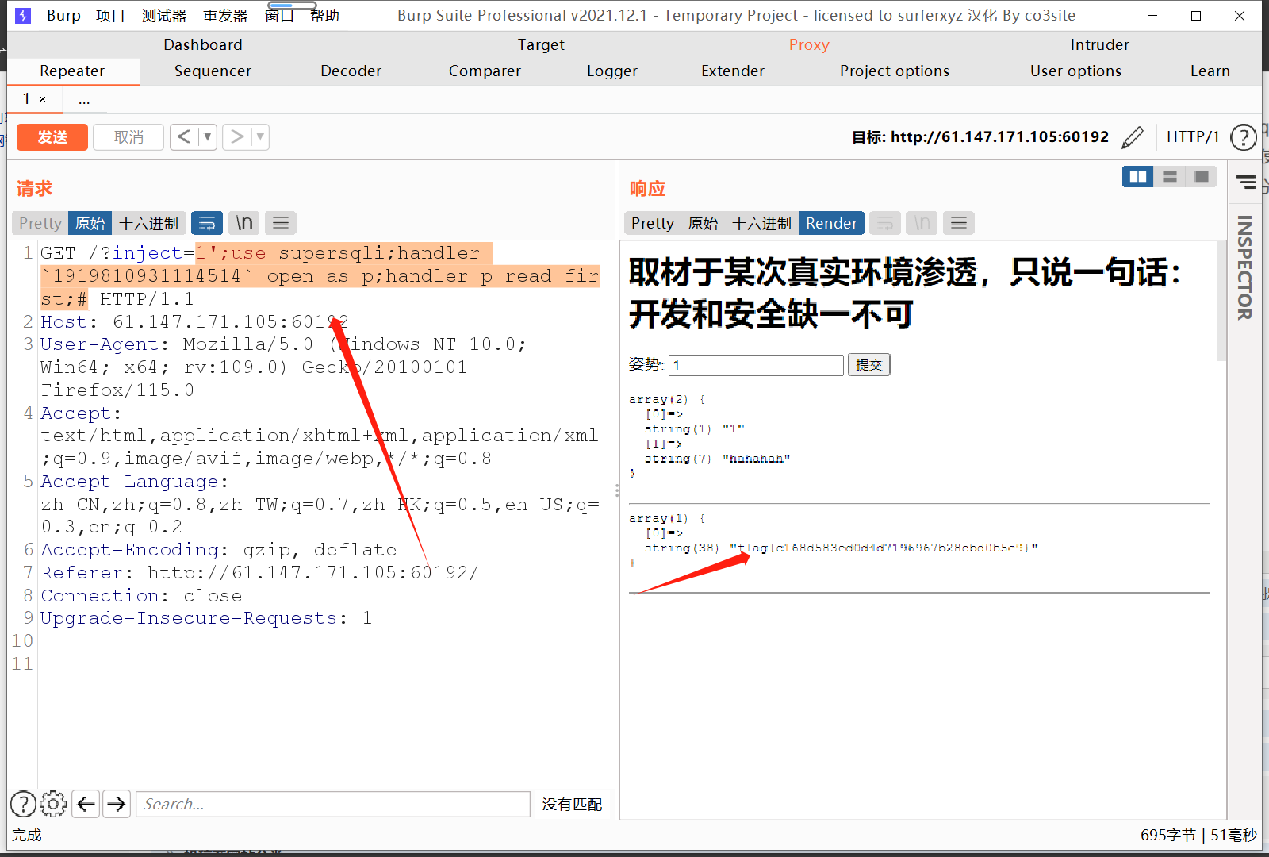Switch to the Target tab
The width and height of the screenshot is (1269, 857).
541,45
